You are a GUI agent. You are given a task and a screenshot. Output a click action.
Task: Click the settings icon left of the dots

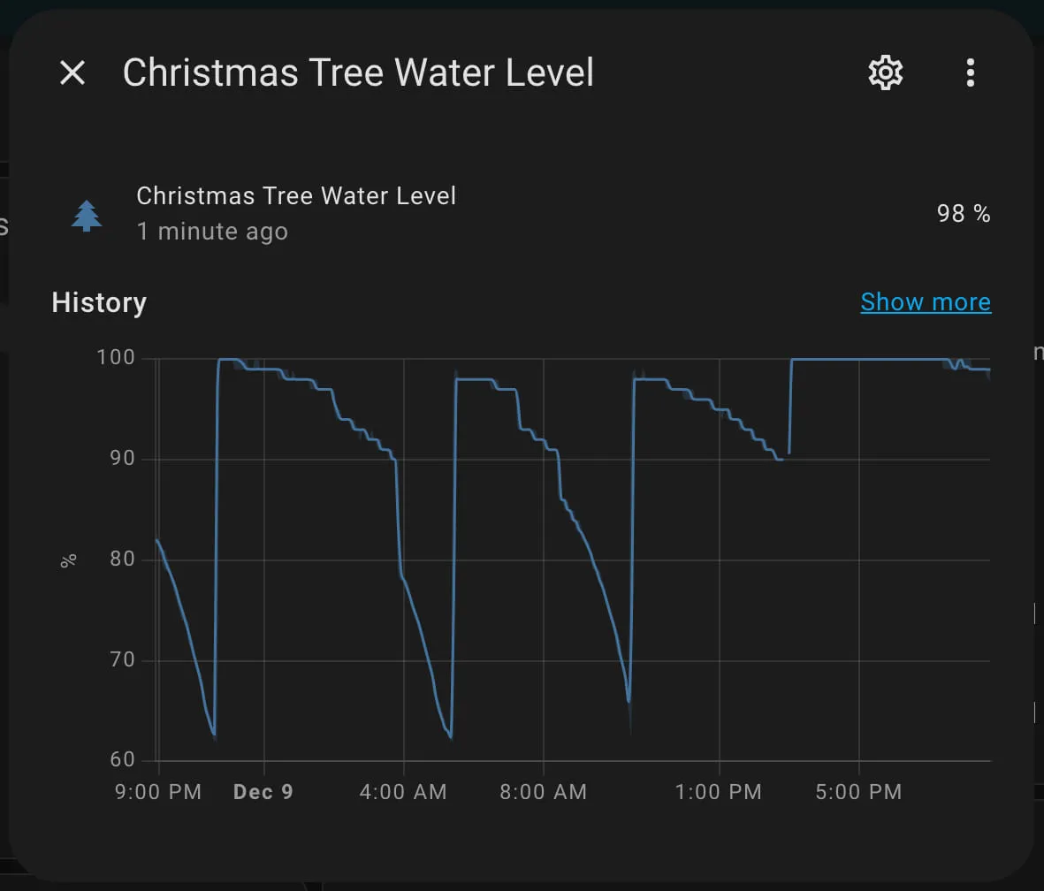point(885,73)
